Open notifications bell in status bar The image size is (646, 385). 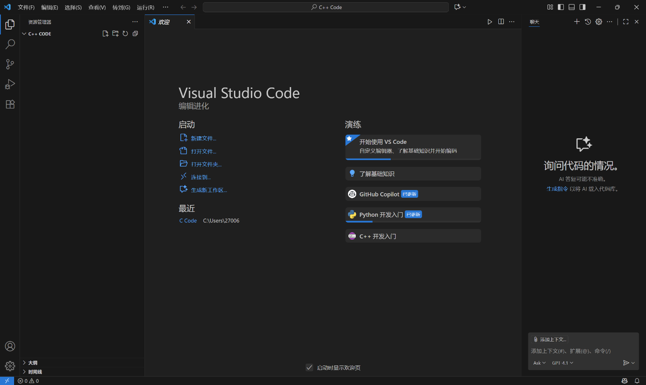tap(637, 381)
